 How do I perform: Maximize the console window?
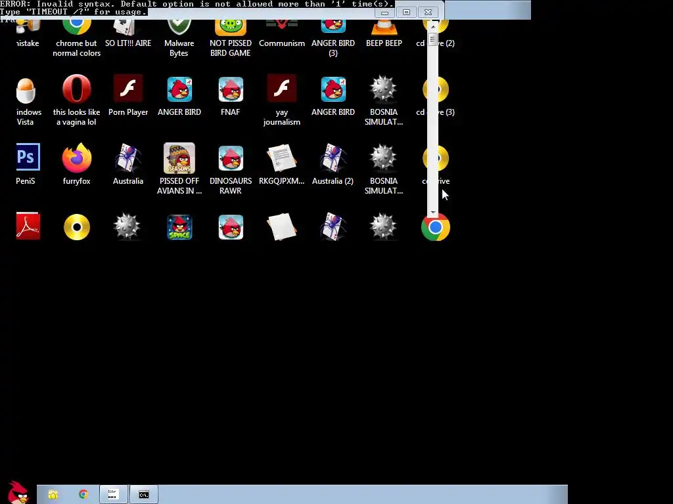click(406, 12)
